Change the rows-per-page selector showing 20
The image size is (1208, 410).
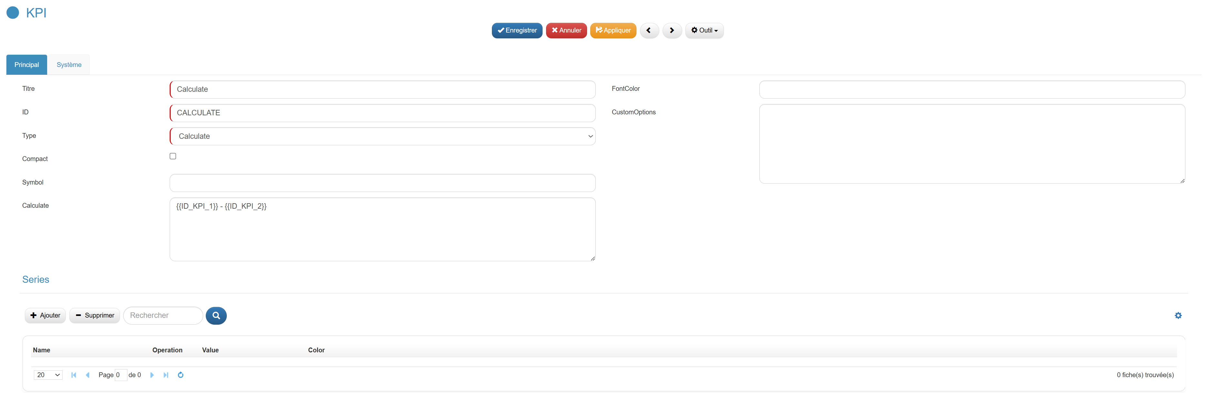pos(48,375)
